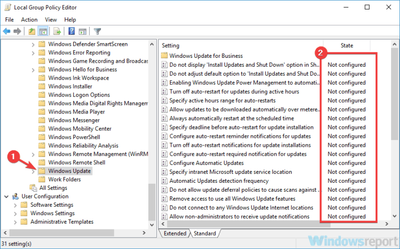Click the Filter funnel toolbar icon

tap(98, 31)
